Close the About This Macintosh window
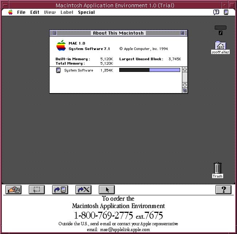This screenshot has width=237, height=234. [54, 33]
